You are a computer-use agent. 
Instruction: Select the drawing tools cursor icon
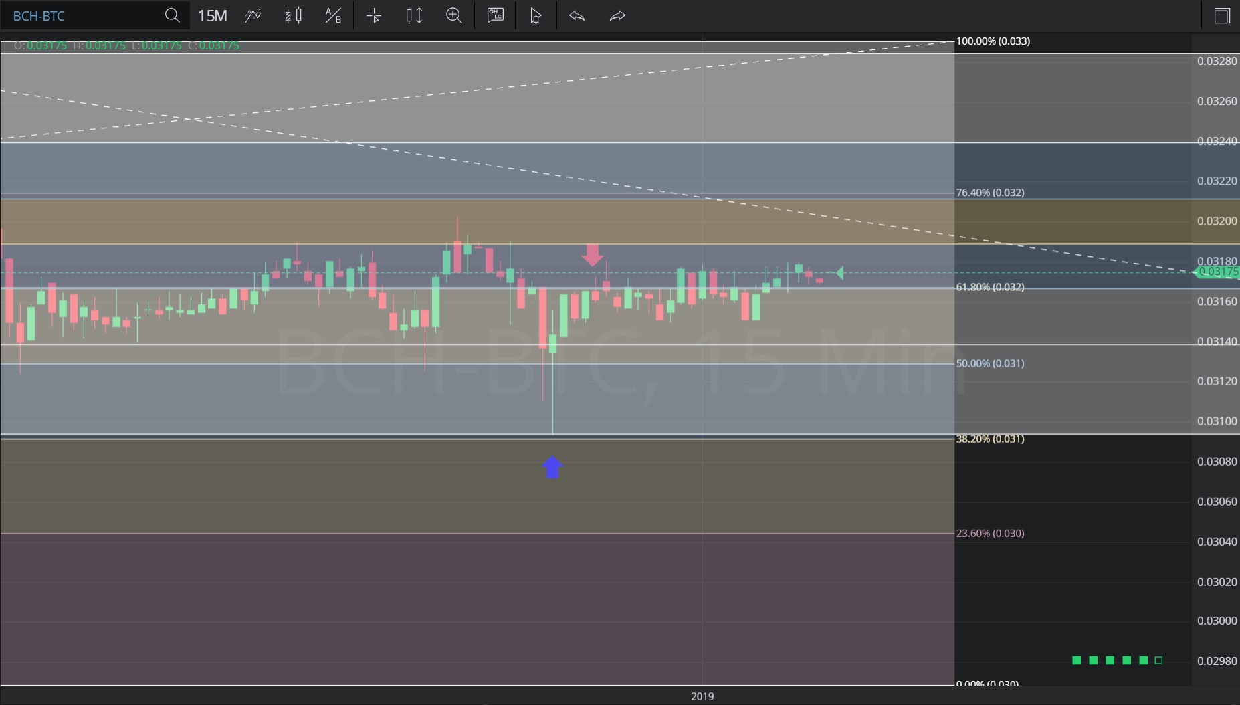[x=535, y=15]
